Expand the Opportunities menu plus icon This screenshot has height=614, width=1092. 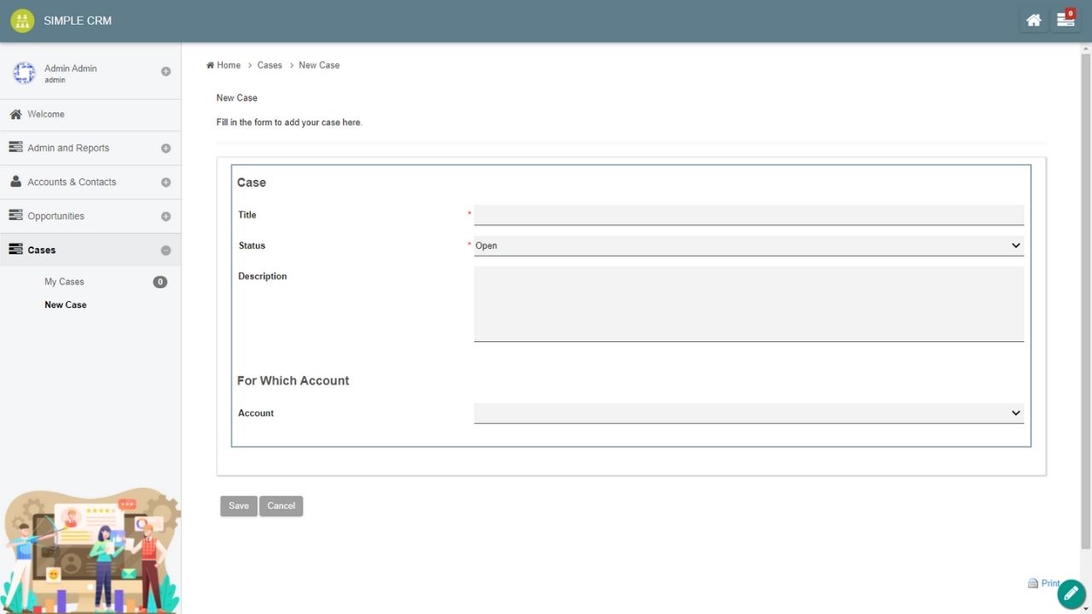click(166, 217)
